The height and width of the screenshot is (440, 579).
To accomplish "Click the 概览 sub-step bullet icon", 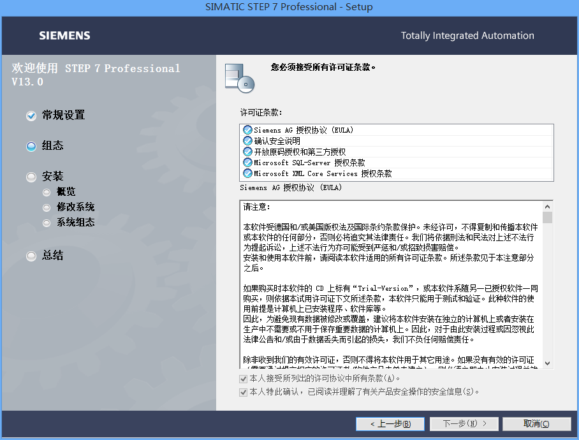I will (47, 193).
